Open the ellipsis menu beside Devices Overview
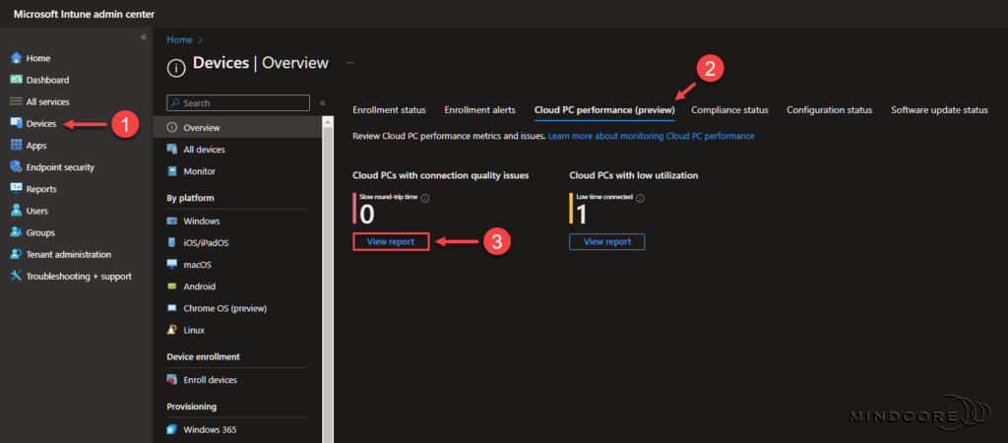This screenshot has width=1008, height=443. 349,63
